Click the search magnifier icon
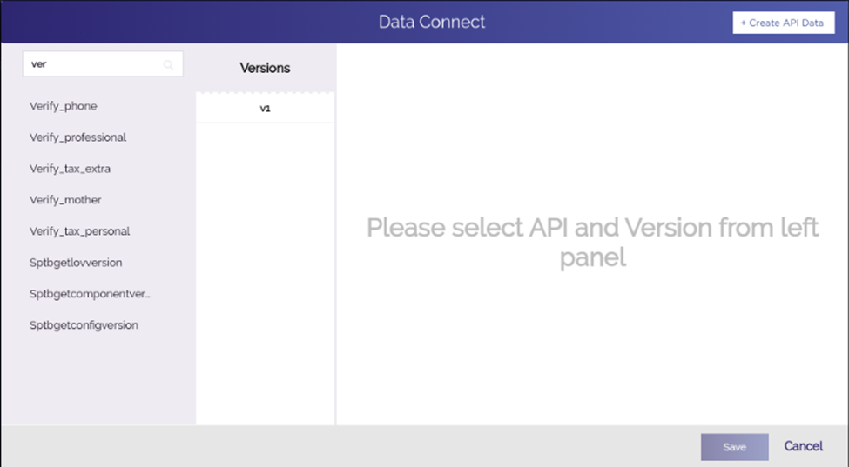Viewport: 849px width, 467px height. tap(168, 65)
